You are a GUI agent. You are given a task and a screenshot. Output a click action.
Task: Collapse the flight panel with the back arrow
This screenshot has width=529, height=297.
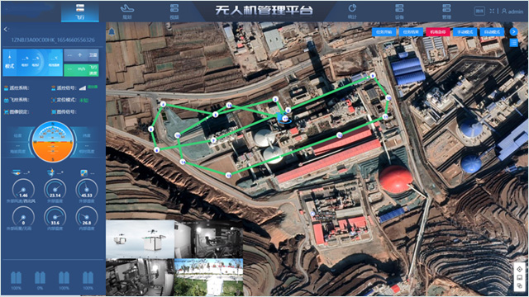pos(6,30)
